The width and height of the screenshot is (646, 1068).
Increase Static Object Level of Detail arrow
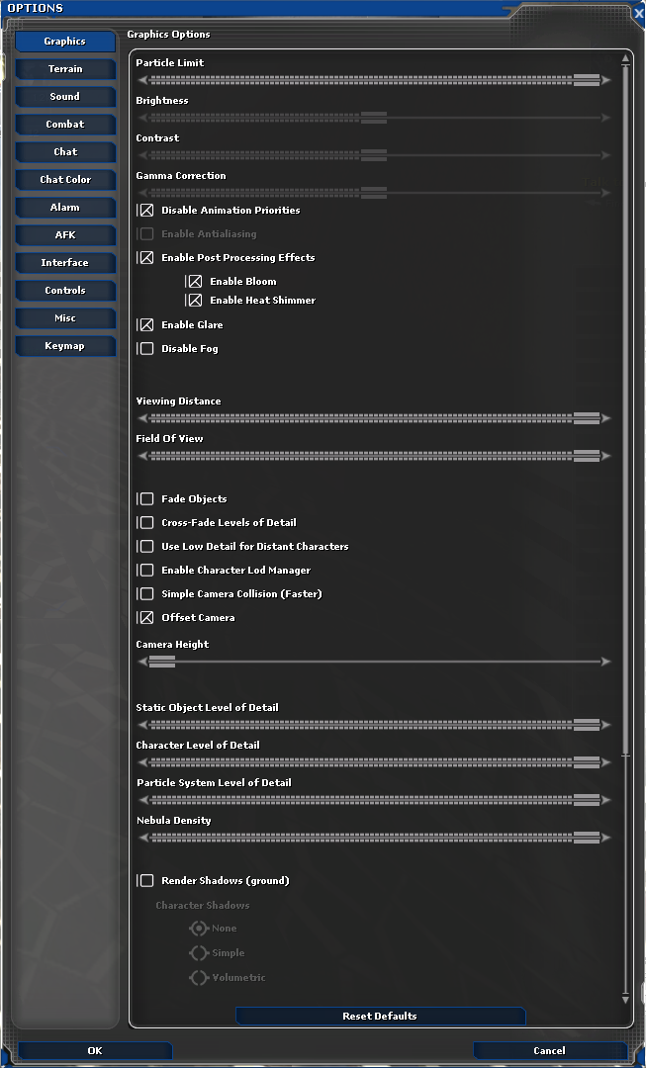(x=605, y=726)
